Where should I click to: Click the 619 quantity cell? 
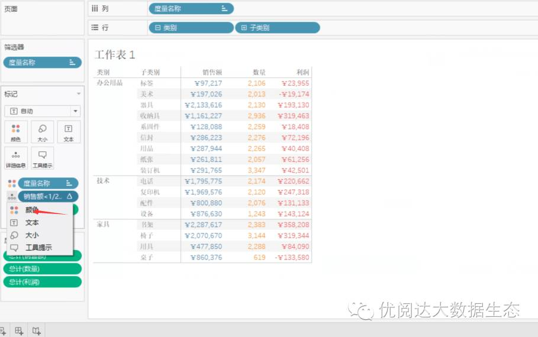point(259,257)
